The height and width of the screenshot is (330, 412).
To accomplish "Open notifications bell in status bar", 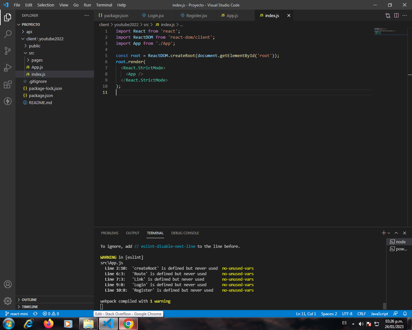I will tap(405, 314).
